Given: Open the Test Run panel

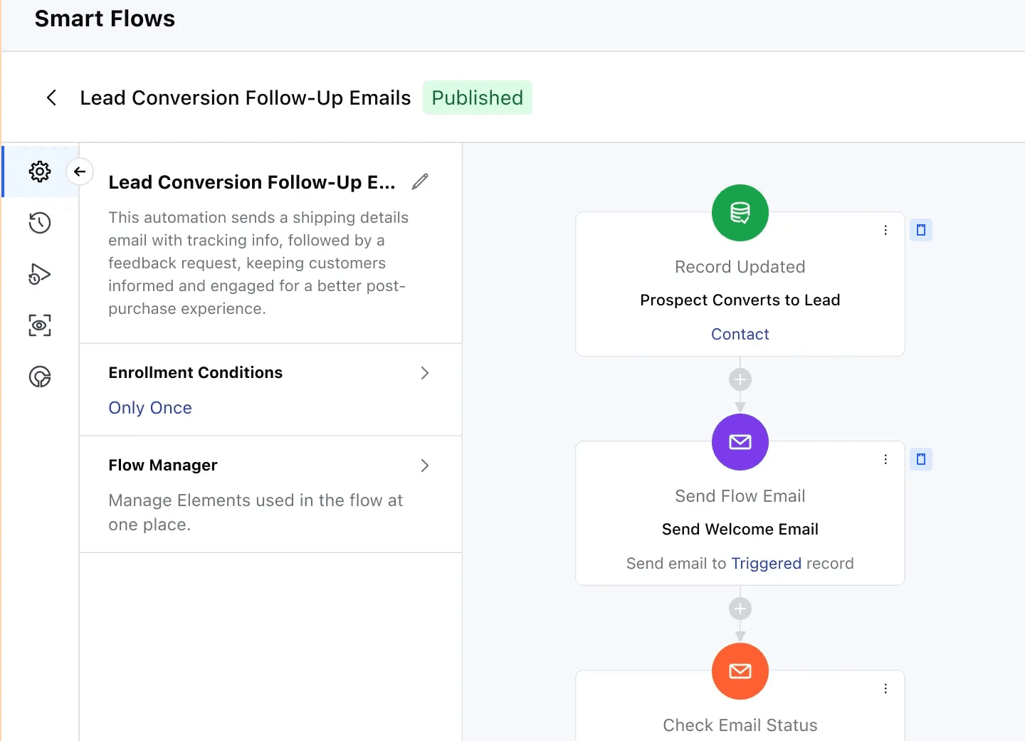Looking at the screenshot, I should [x=40, y=274].
